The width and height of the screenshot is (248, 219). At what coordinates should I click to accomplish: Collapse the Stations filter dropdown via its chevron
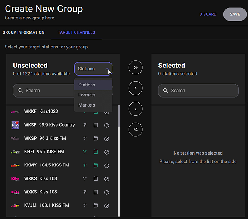point(107,69)
